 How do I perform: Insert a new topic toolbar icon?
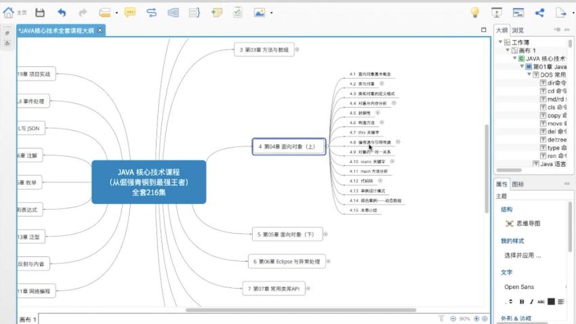click(104, 12)
